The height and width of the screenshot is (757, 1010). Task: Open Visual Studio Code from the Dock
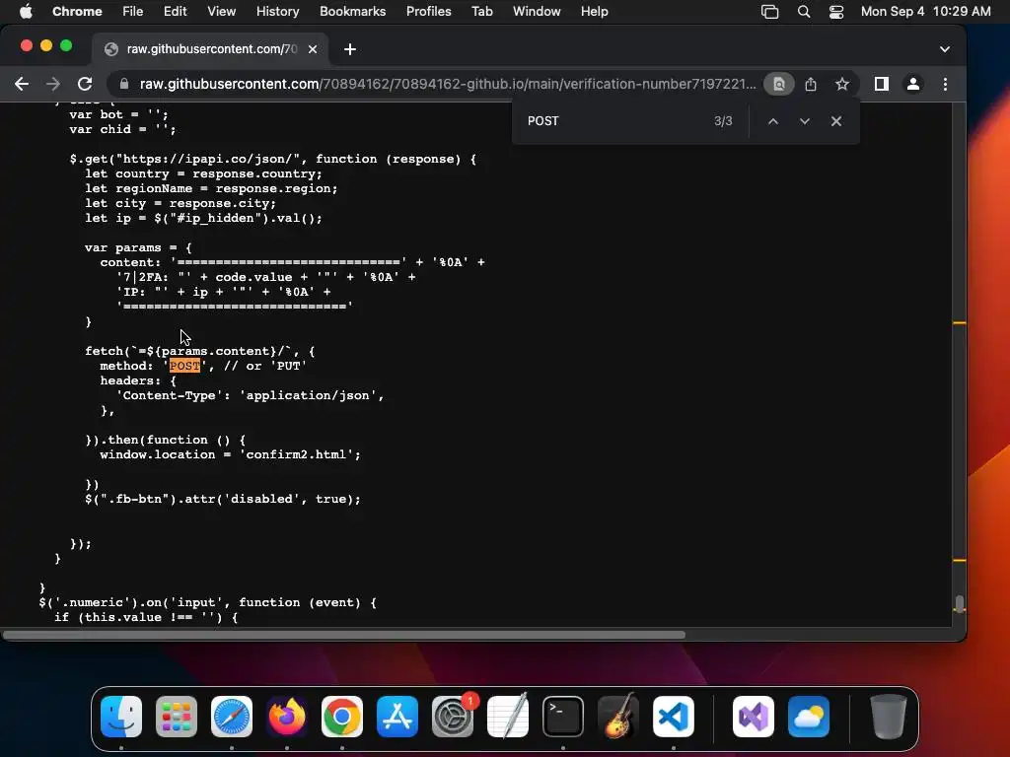[x=673, y=717]
